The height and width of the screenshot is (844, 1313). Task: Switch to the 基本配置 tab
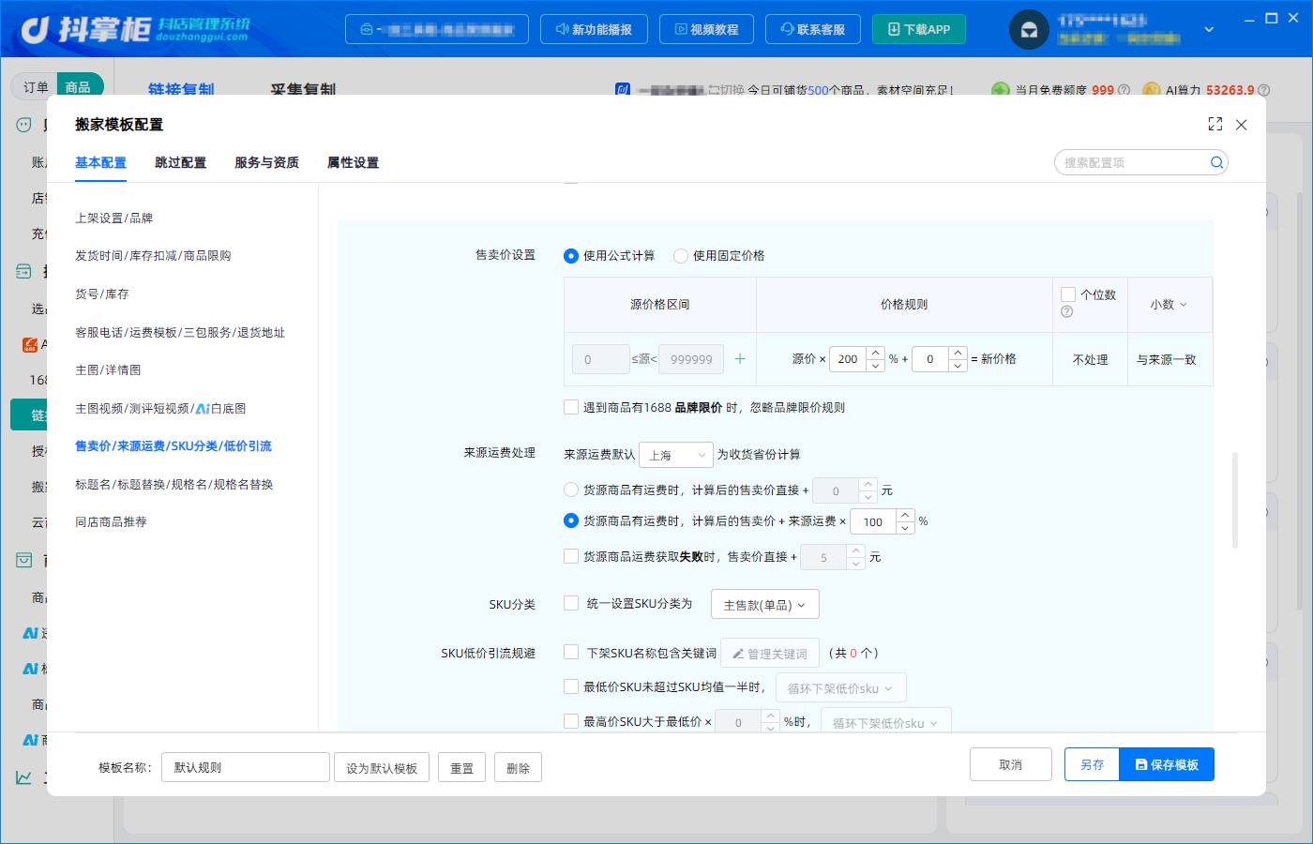point(100,162)
